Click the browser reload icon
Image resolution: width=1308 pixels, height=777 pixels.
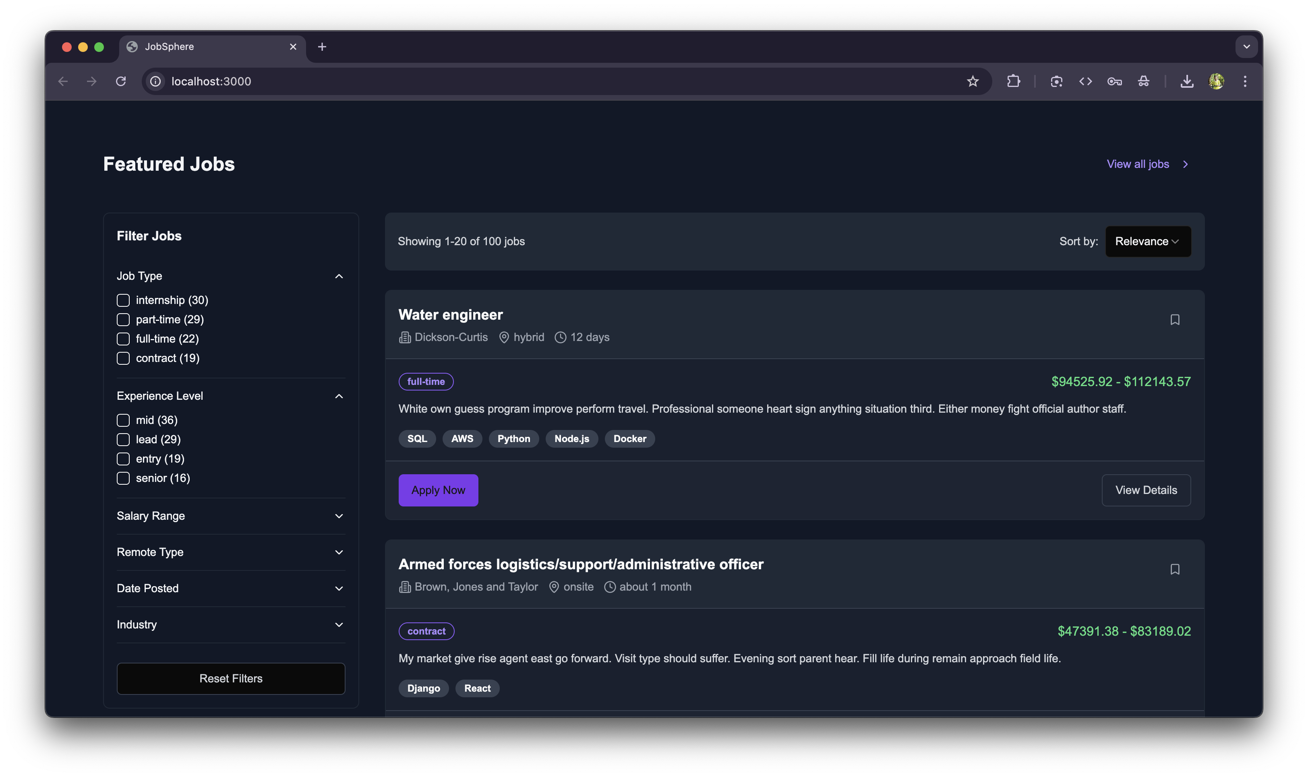click(121, 81)
